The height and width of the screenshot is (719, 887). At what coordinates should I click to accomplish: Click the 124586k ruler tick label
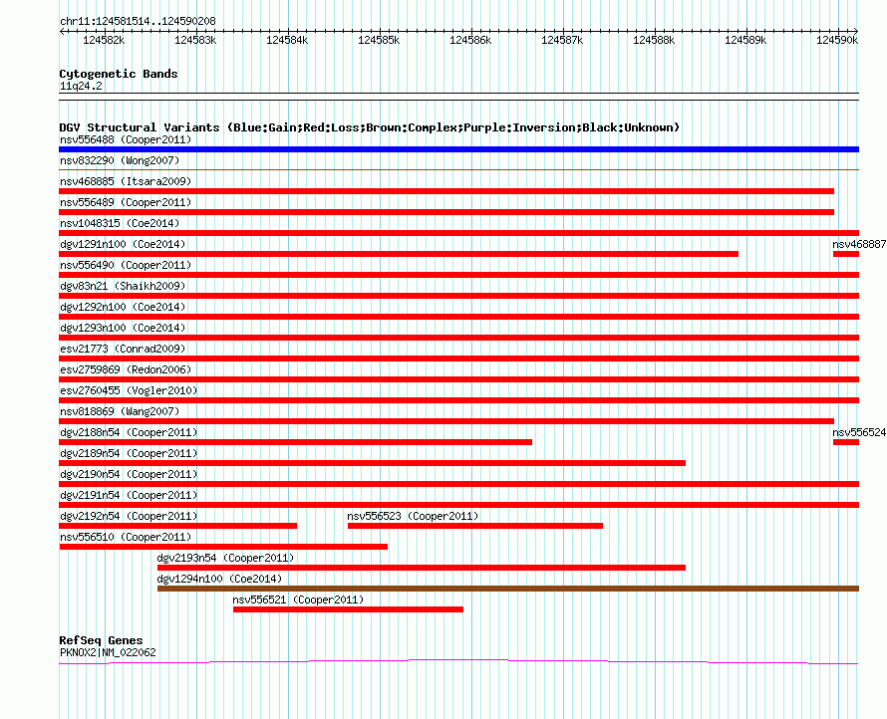tap(470, 40)
